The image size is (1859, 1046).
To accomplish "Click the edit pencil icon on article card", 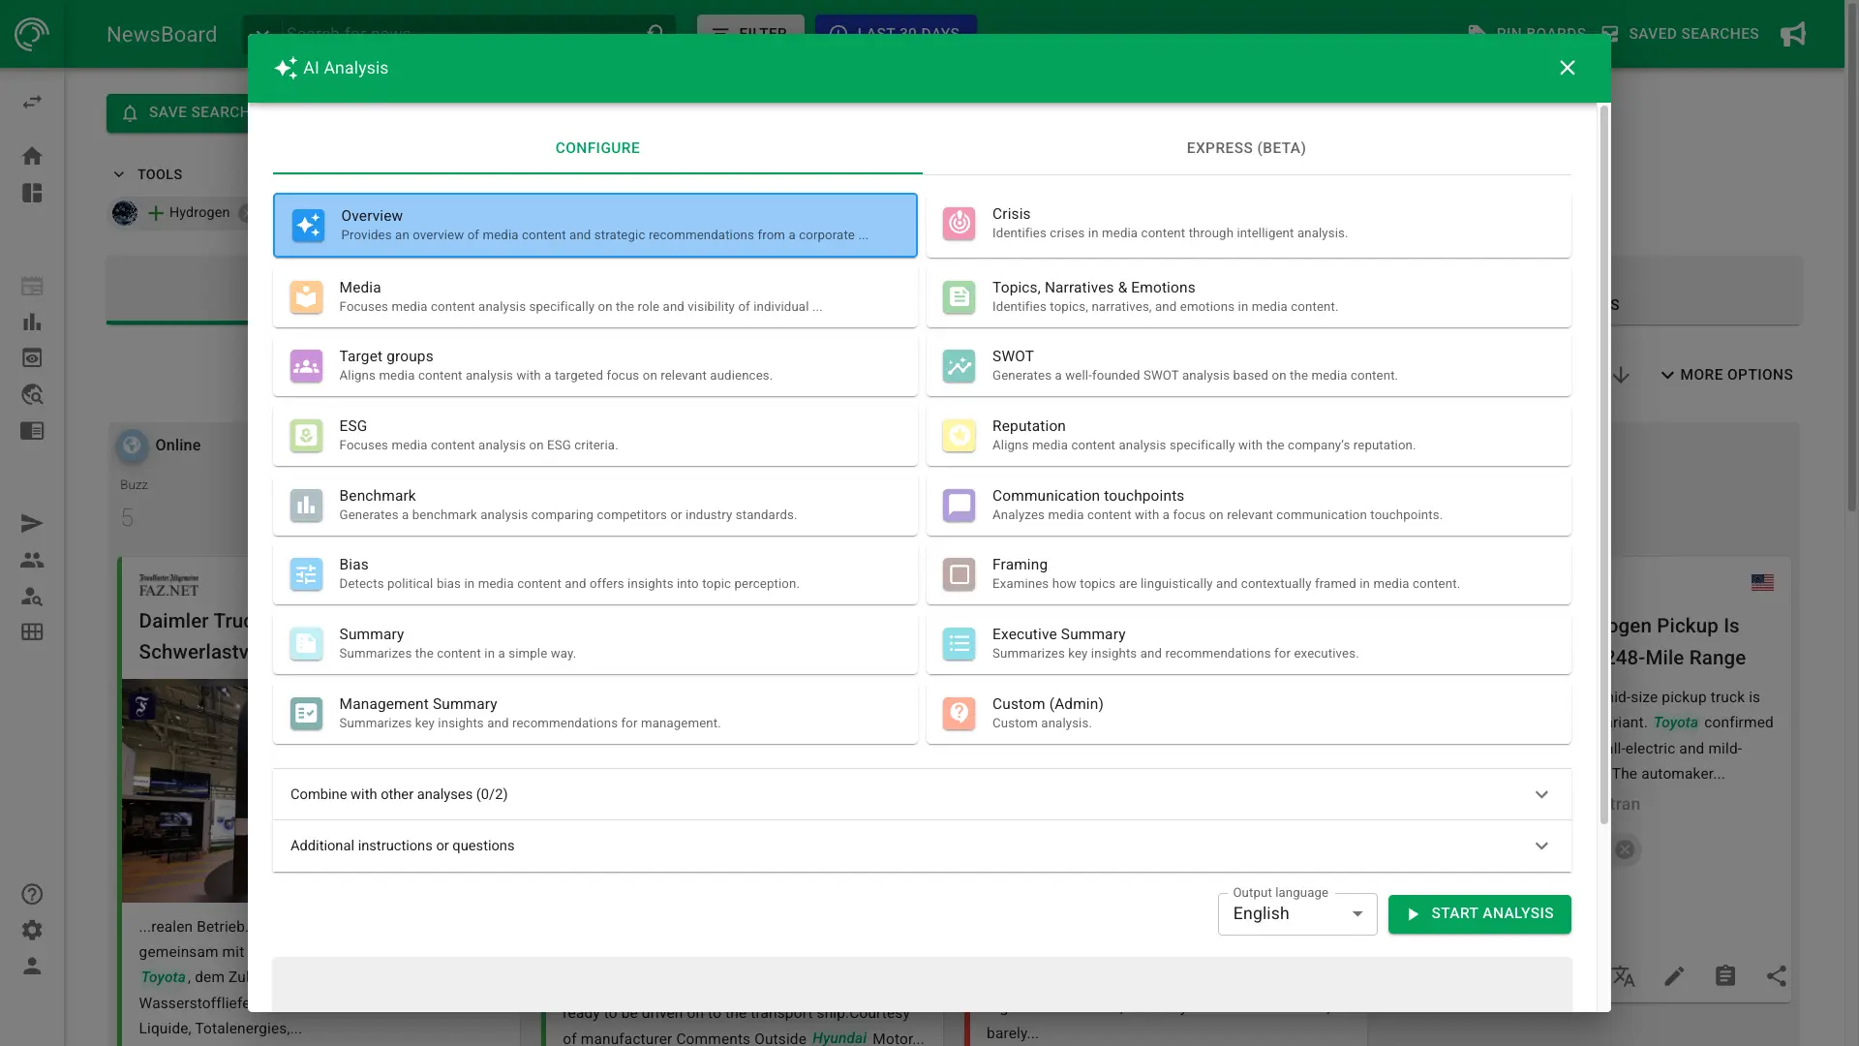I will [1674, 976].
